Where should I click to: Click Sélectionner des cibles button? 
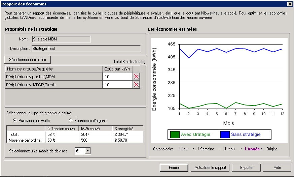28,60
